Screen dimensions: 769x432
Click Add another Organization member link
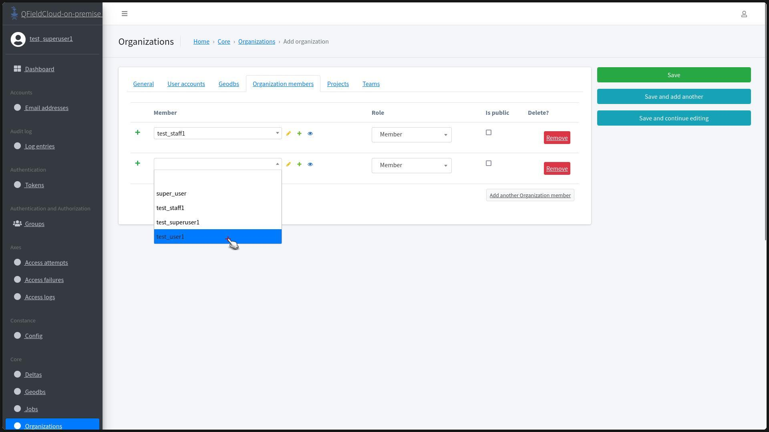[530, 195]
